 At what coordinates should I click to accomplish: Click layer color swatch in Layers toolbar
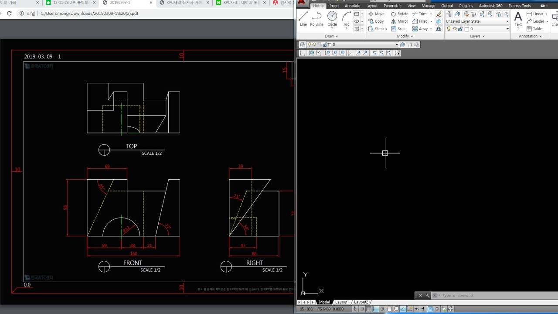click(330, 44)
